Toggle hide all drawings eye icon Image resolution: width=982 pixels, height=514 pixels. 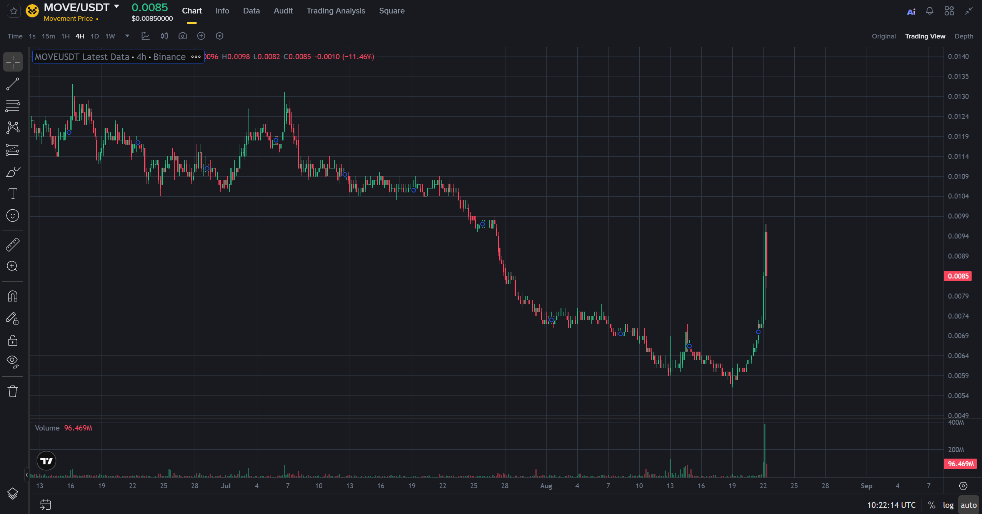(13, 362)
